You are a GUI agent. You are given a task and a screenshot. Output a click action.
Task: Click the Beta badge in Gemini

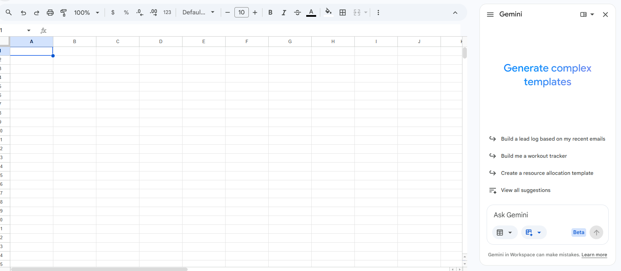pos(579,232)
